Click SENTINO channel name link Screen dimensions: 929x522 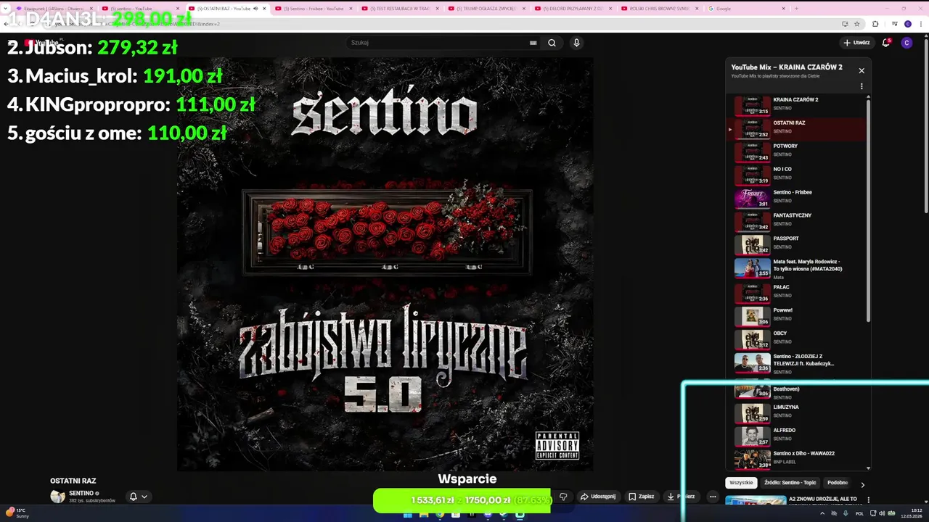82,494
